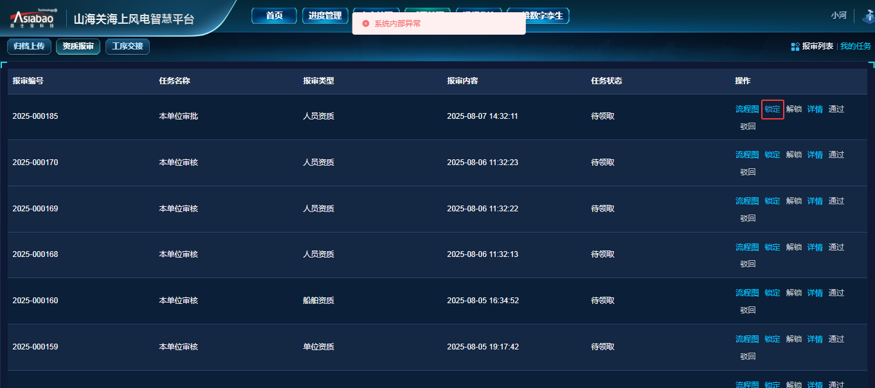Click 解锁 for 2025-000160

pyautogui.click(x=794, y=293)
